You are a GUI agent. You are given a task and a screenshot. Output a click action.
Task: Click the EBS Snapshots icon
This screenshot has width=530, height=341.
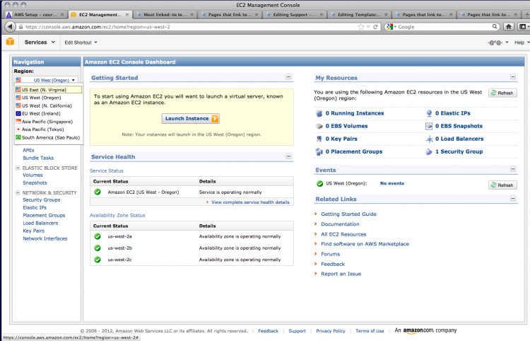429,126
